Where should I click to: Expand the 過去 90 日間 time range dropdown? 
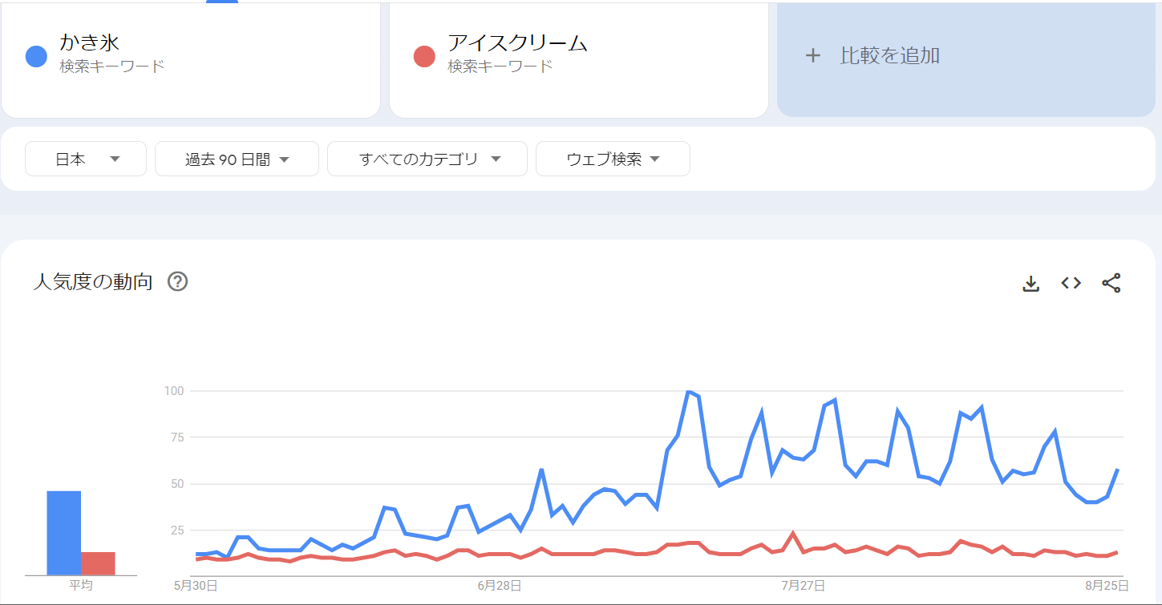[x=237, y=159]
